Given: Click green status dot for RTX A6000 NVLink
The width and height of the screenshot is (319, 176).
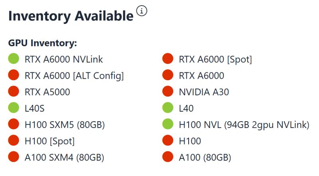Looking at the screenshot, I should (x=14, y=59).
